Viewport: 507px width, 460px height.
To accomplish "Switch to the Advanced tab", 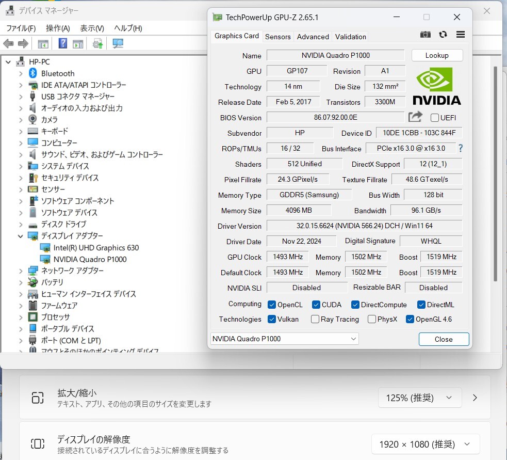I will pos(313,37).
